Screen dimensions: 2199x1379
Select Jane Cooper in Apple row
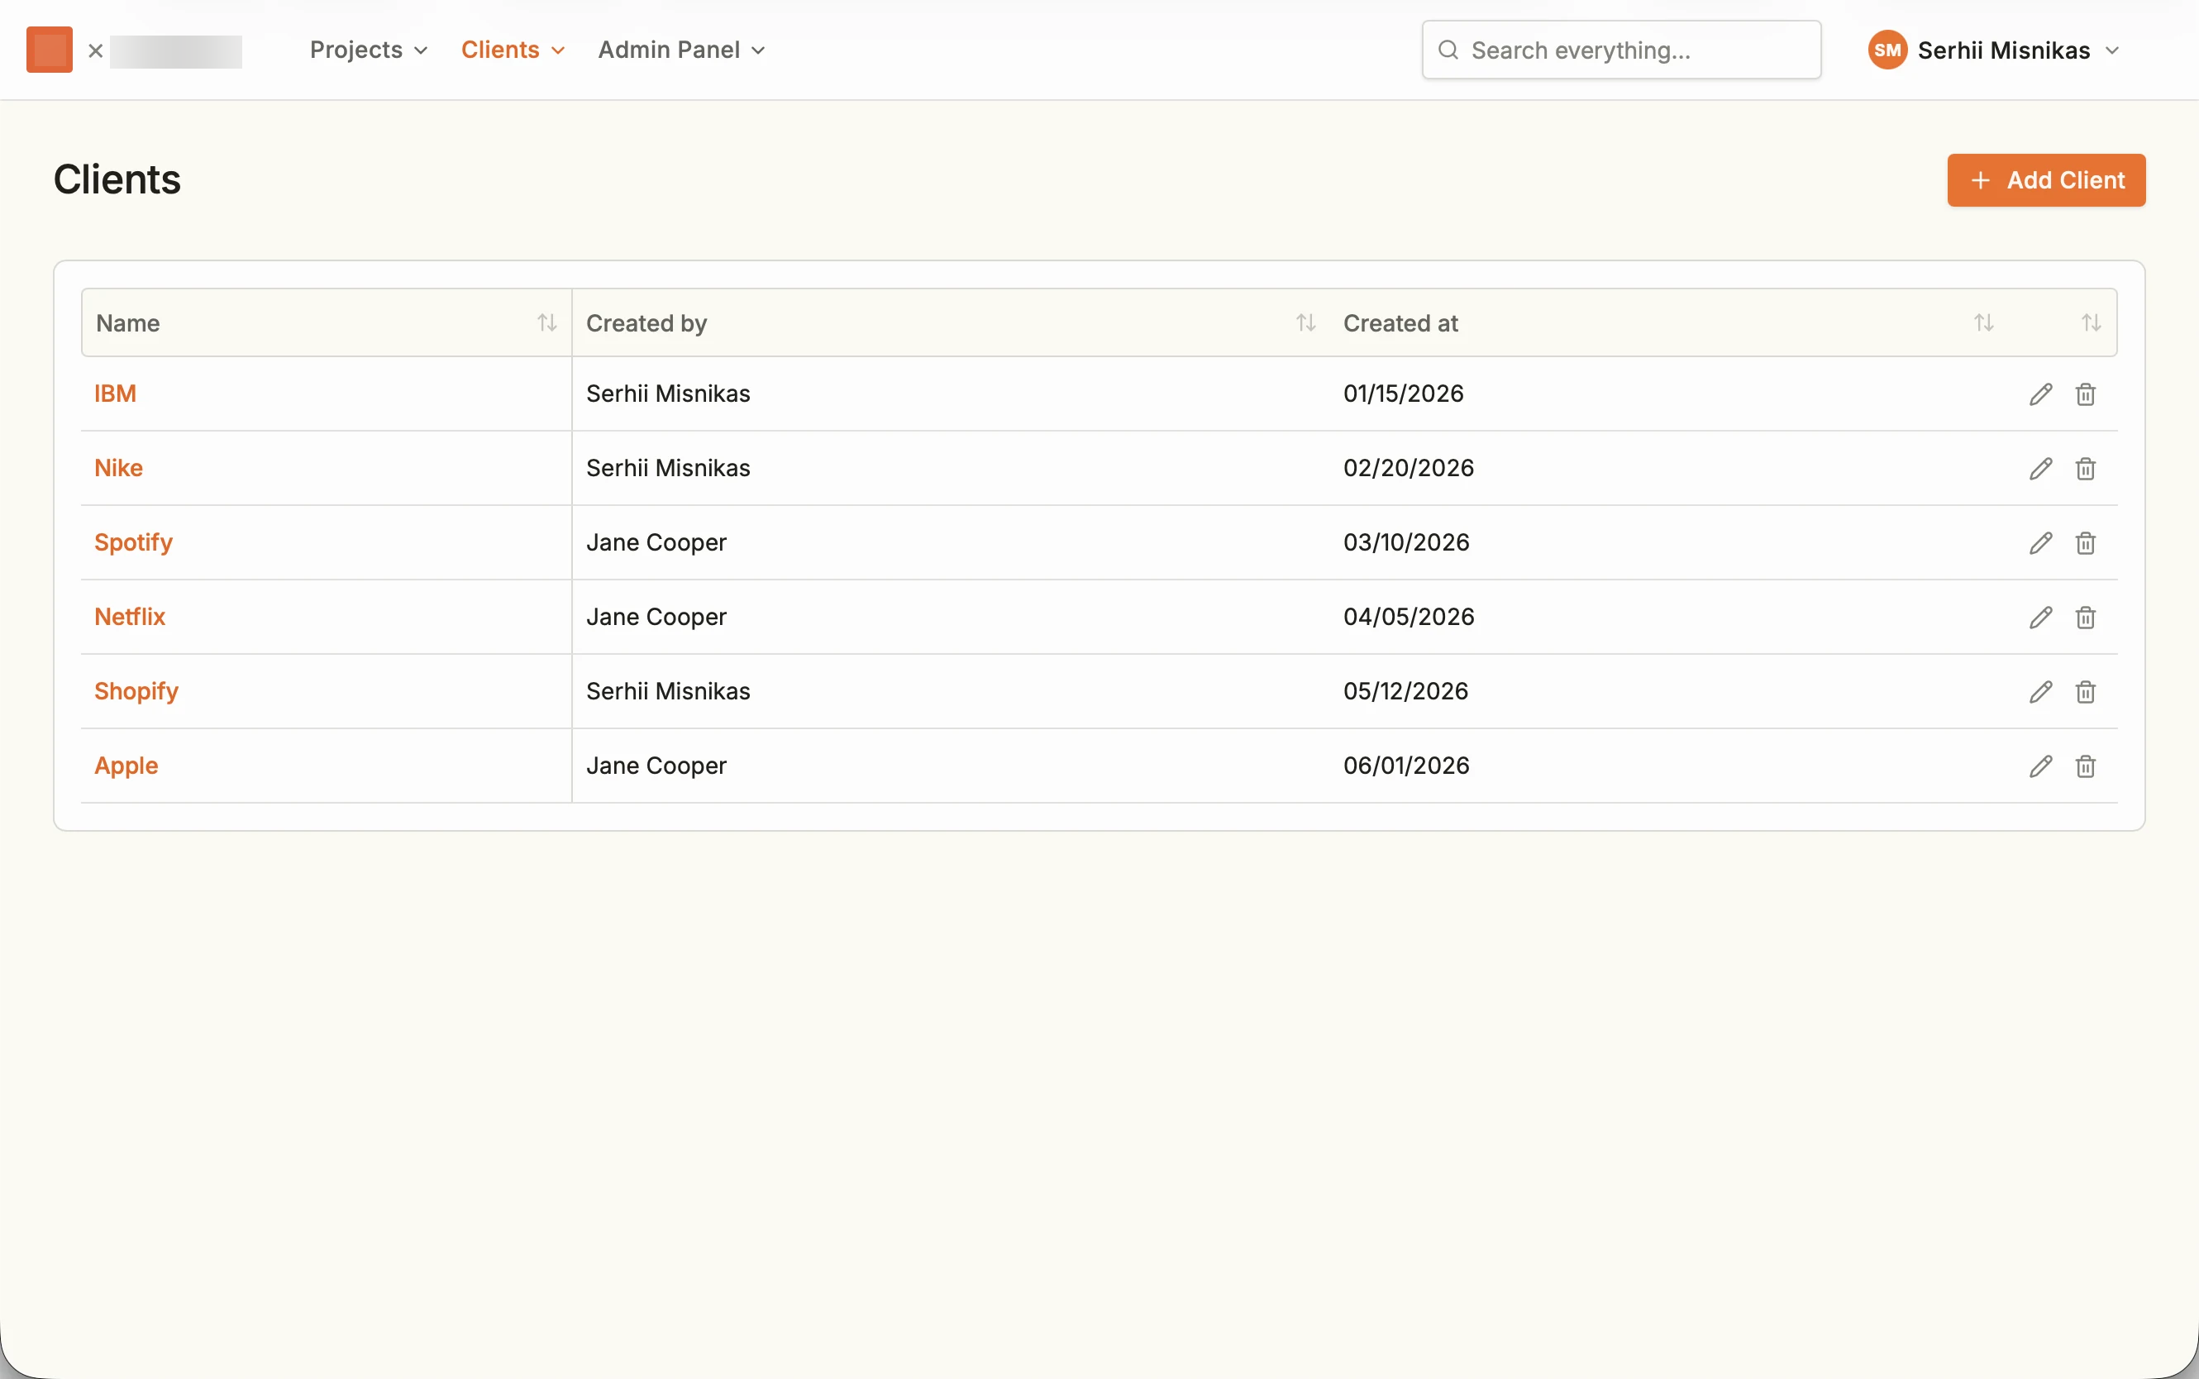coord(656,766)
